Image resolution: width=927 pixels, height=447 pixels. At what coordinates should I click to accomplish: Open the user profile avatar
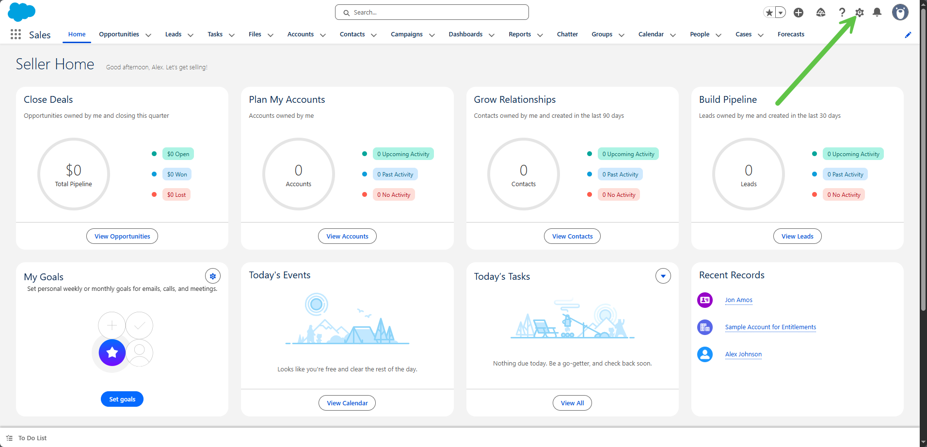900,13
